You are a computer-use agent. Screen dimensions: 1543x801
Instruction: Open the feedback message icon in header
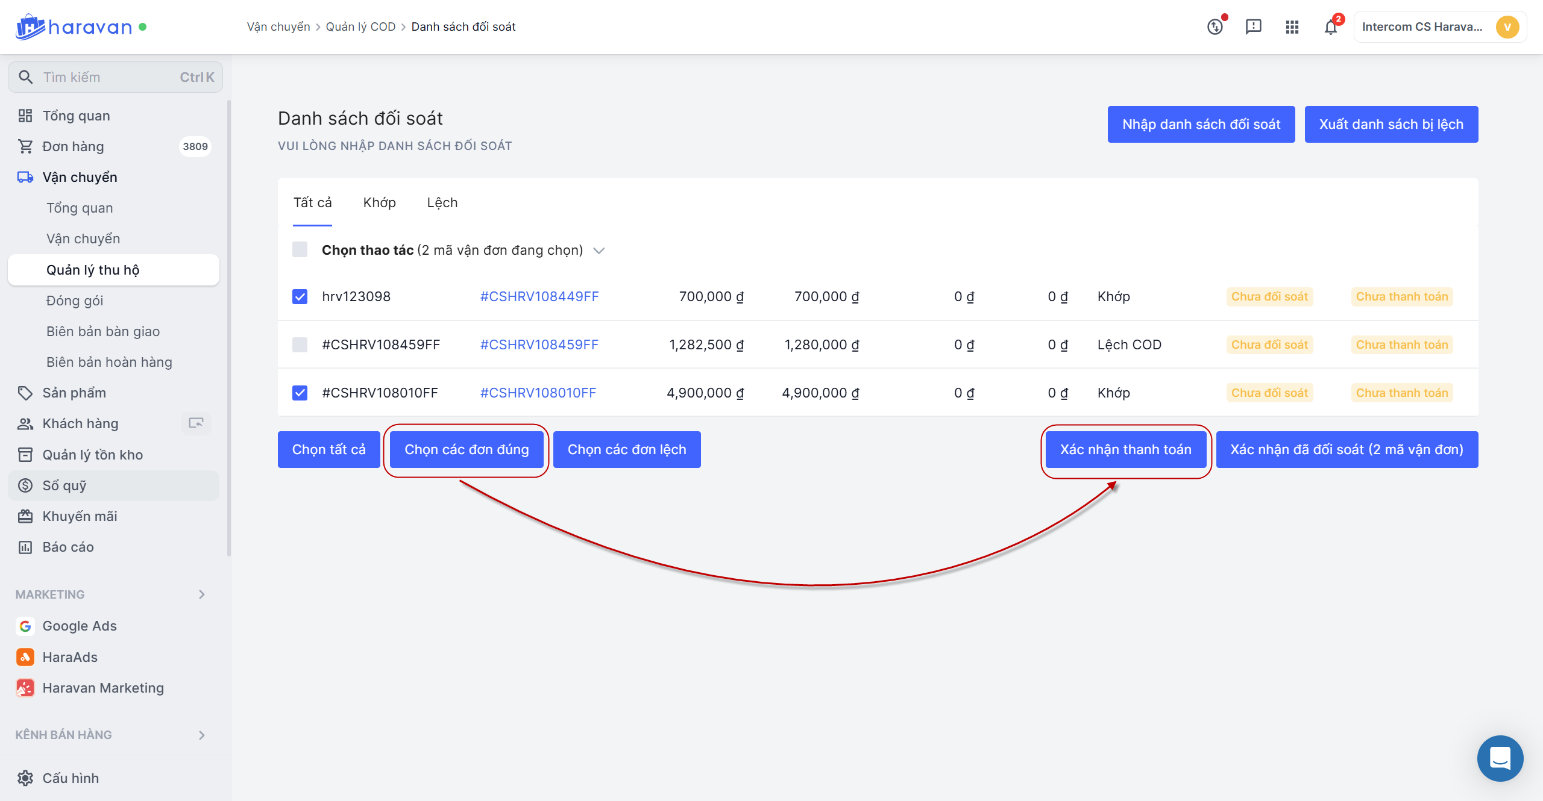click(x=1253, y=27)
